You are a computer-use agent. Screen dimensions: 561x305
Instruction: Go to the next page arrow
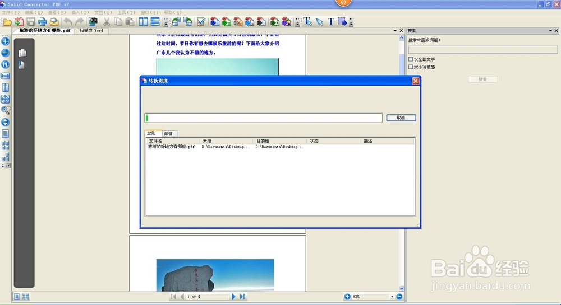233,297
